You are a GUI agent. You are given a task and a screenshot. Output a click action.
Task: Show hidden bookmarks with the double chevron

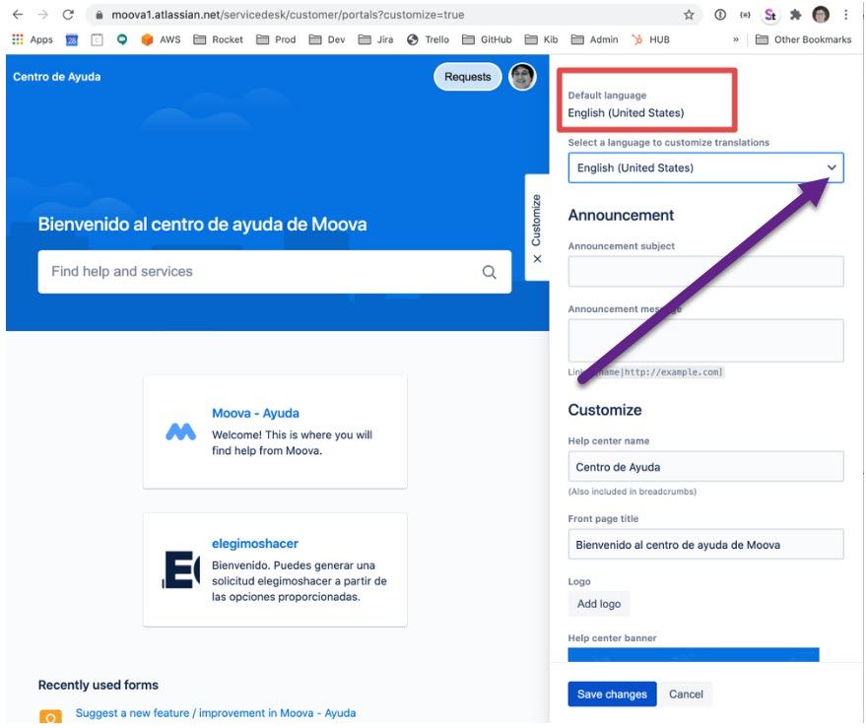(736, 39)
